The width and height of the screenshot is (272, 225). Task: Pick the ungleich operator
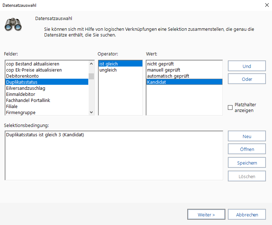pos(108,70)
